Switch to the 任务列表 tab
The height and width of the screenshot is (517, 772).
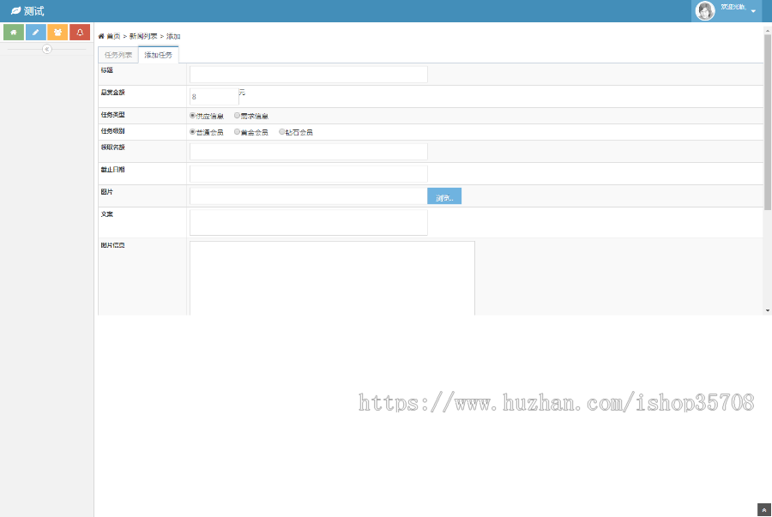pos(118,55)
